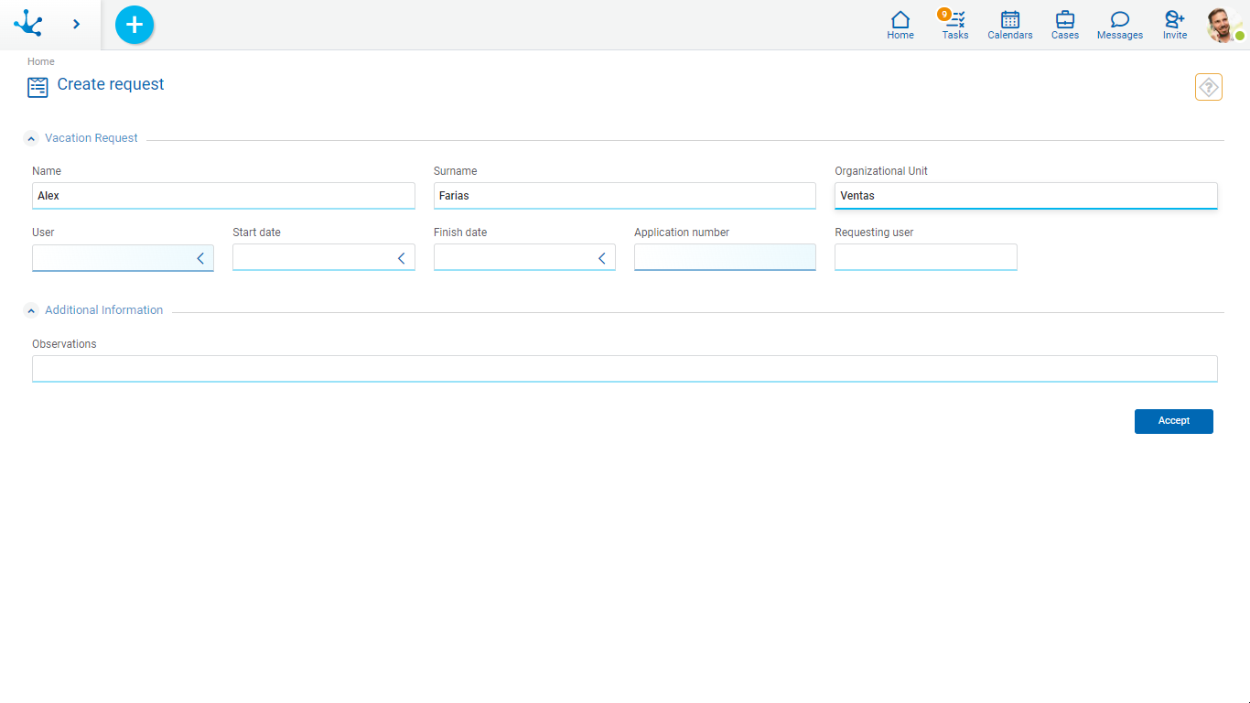Focus the Requesting user input field

click(x=925, y=257)
